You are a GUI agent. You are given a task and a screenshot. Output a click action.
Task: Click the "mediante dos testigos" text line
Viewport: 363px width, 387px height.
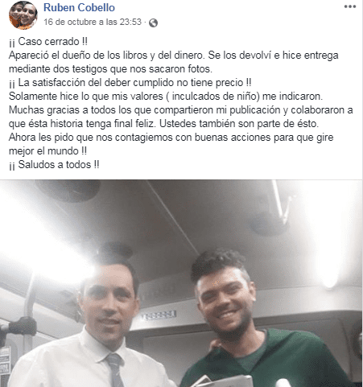[x=110, y=69]
